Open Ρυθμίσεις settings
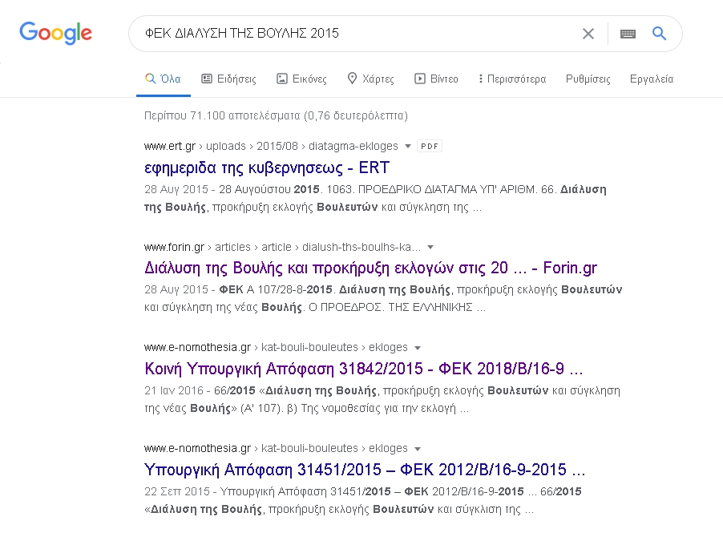Viewport: 723px width, 537px height. (588, 79)
